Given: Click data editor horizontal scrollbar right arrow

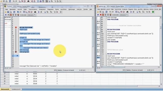Looking at the screenshot, I should pyautogui.click(x=159, y=86).
